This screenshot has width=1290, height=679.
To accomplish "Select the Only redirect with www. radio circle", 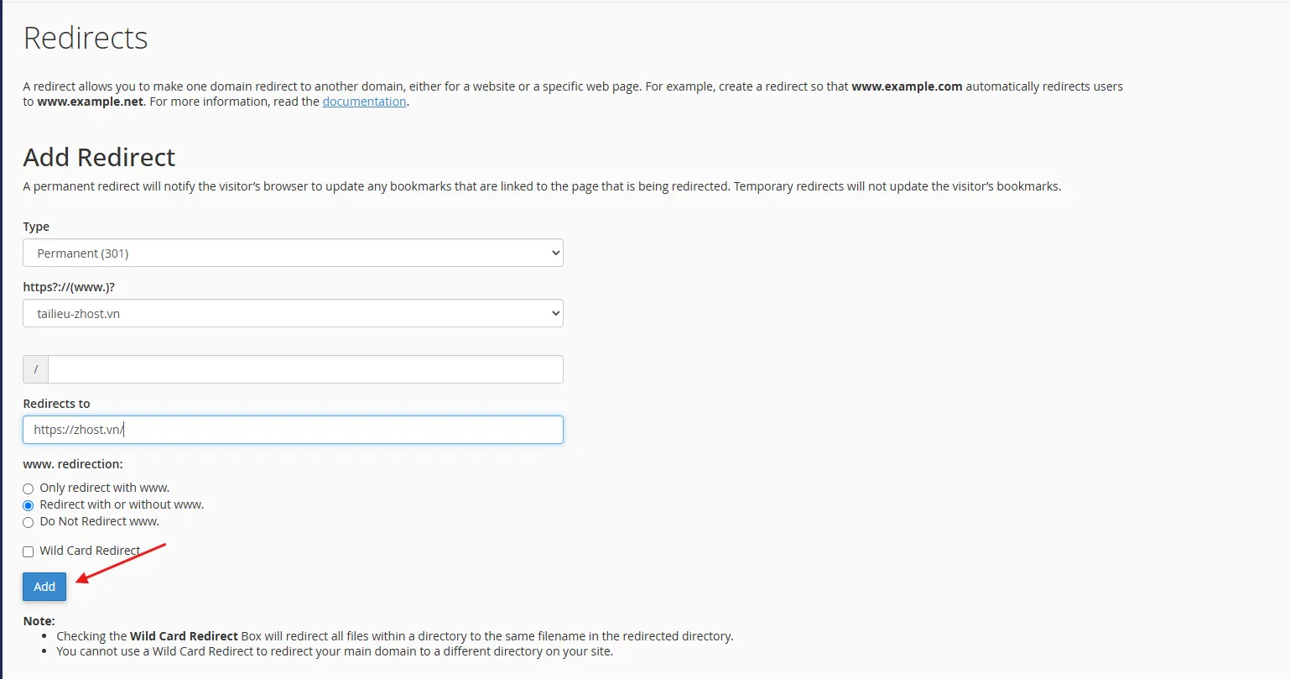I will tap(29, 488).
